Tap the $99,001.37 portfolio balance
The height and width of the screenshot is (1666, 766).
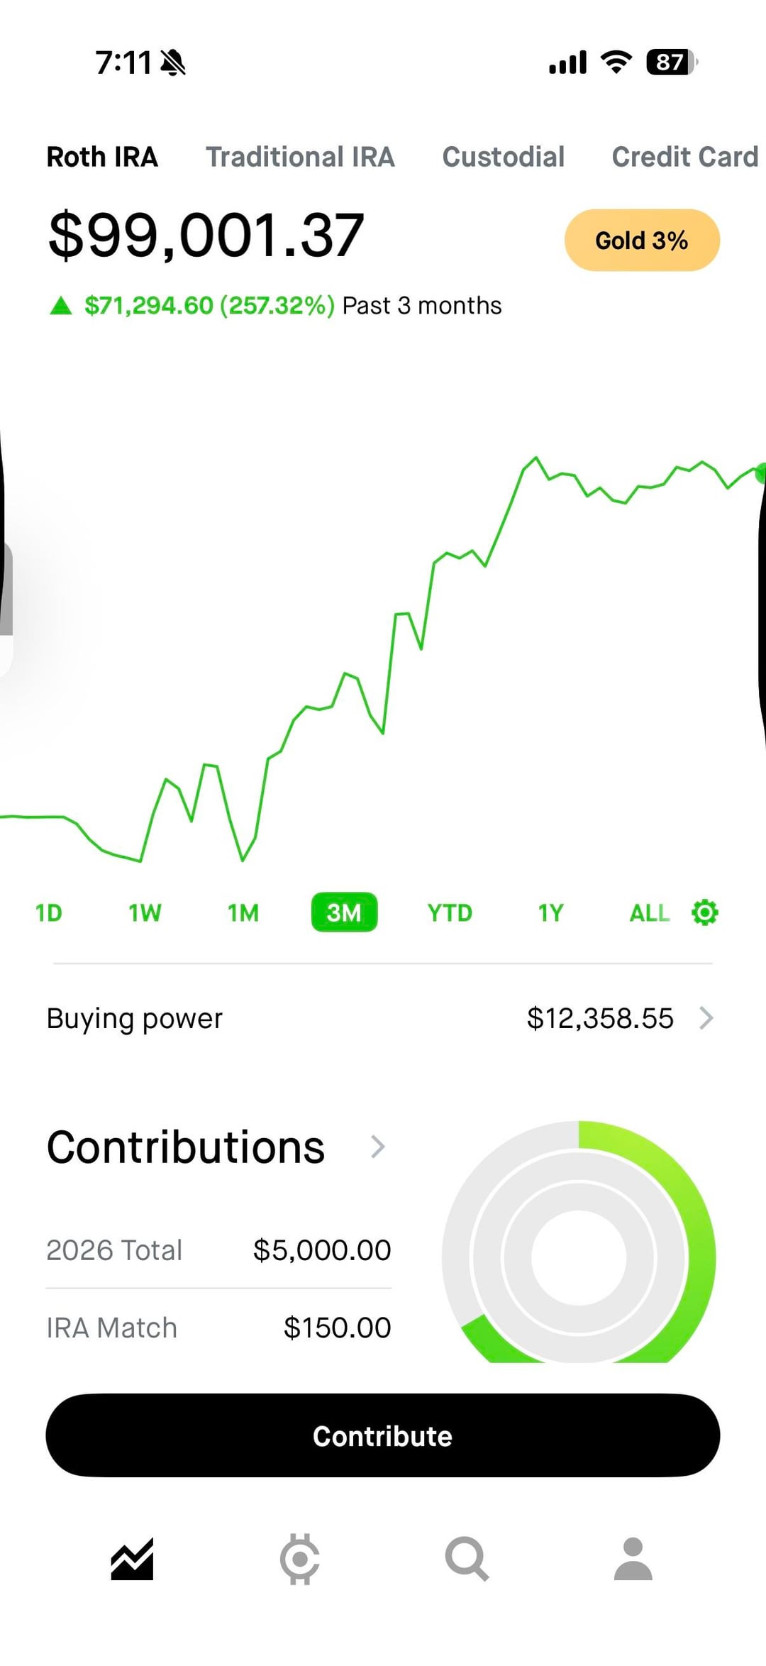[206, 235]
